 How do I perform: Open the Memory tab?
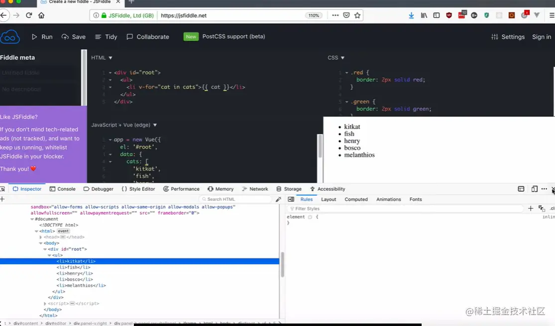(221, 189)
